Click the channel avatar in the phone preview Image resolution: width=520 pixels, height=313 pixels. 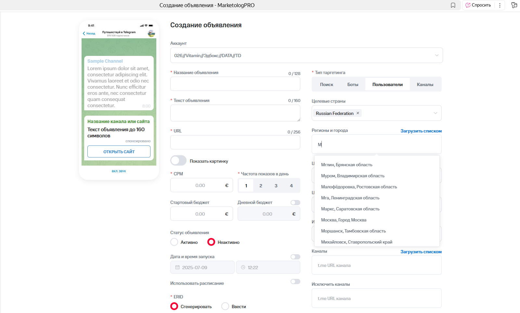pos(151,33)
